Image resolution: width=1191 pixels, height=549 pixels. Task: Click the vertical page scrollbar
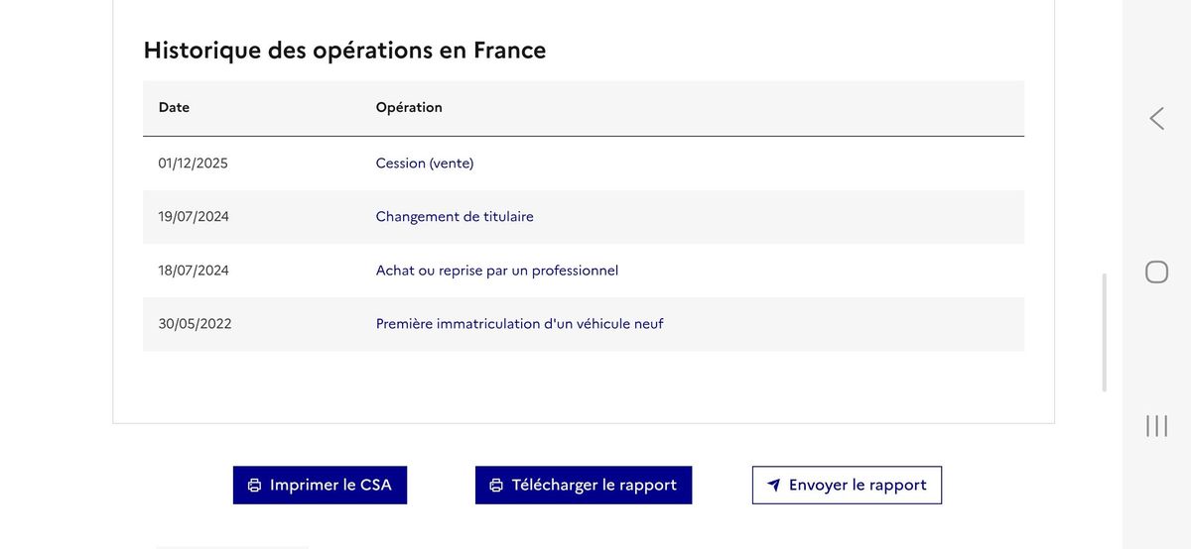[x=1105, y=332]
